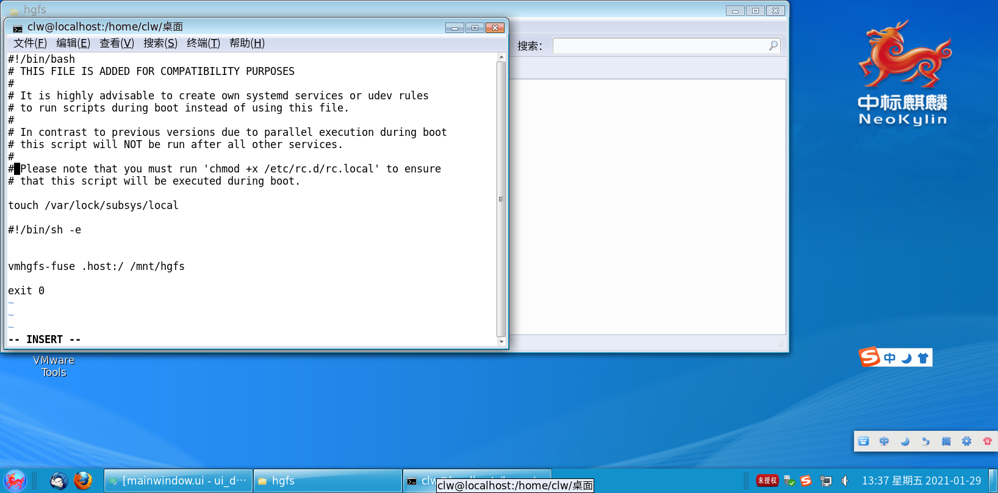The image size is (998, 493).
Task: Click the hgfs window title bar text
Action: 35,10
